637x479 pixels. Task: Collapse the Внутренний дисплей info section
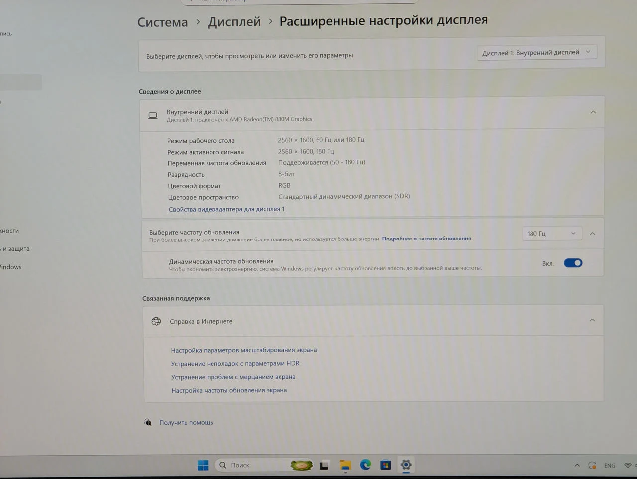pyautogui.click(x=593, y=112)
